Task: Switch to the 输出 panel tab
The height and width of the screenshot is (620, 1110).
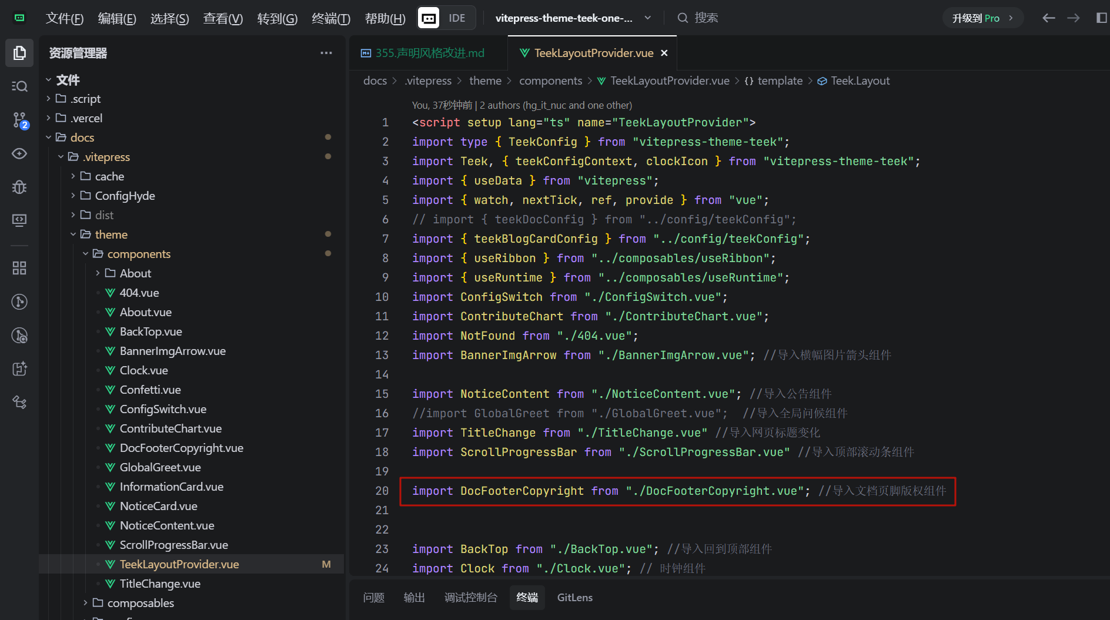Action: (x=414, y=598)
